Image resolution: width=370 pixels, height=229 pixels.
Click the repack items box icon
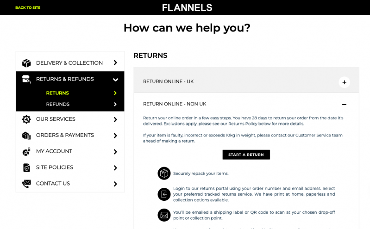[x=164, y=173]
